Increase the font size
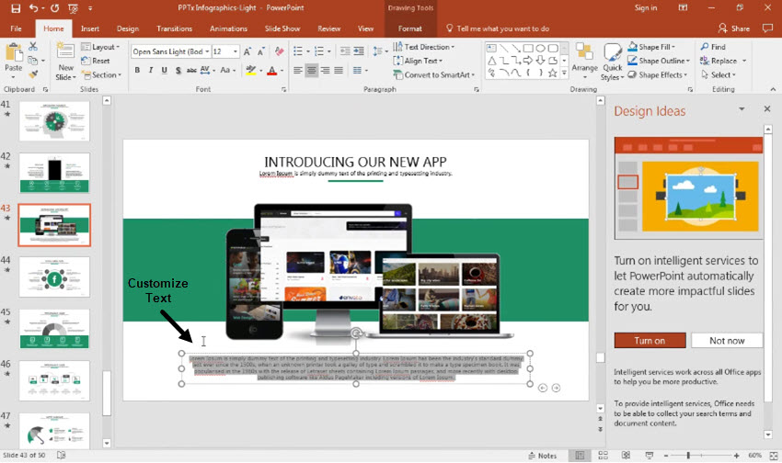This screenshot has height=463, width=782. point(247,51)
